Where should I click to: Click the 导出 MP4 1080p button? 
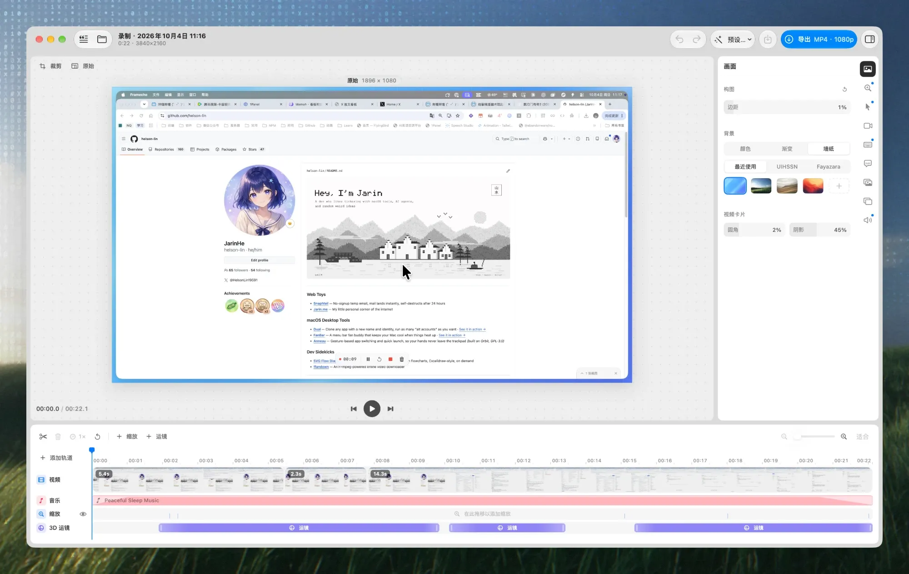point(819,40)
